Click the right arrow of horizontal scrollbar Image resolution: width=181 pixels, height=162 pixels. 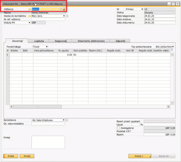tap(168, 107)
